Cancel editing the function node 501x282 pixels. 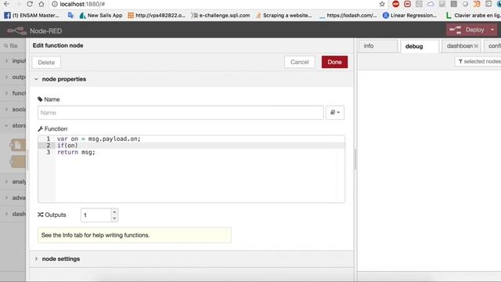pos(299,62)
